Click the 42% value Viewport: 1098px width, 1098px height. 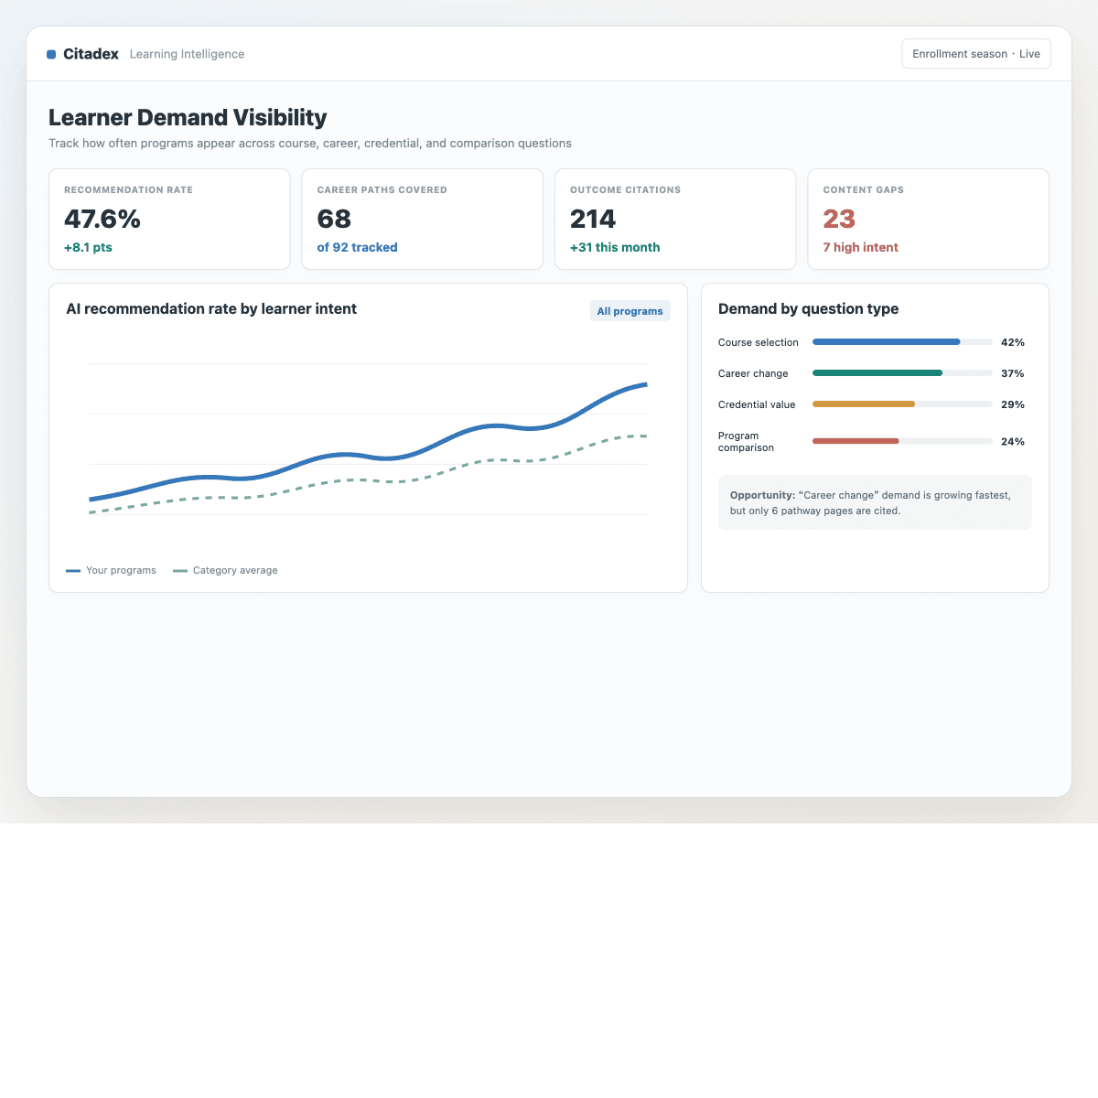pos(1012,342)
